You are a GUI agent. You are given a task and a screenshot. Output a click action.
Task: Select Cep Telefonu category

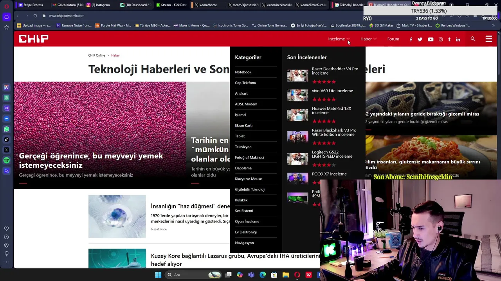point(245,83)
